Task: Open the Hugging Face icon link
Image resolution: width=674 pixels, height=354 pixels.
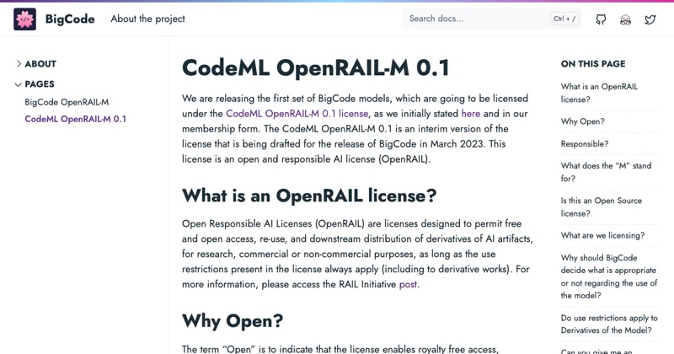Action: 625,19
